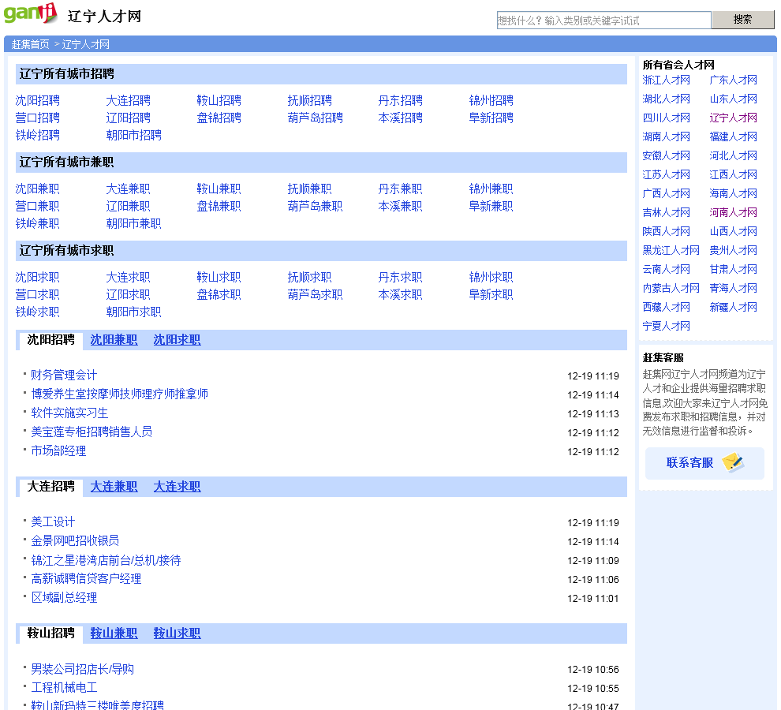781x710 pixels.
Task: Open the 财务管理会计 job posting
Action: pos(64,376)
